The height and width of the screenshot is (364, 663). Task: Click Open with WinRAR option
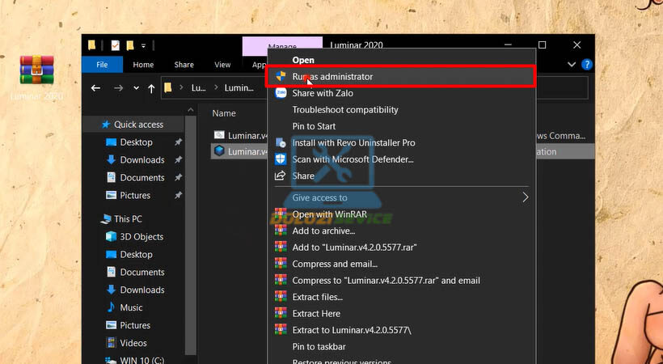(x=329, y=214)
